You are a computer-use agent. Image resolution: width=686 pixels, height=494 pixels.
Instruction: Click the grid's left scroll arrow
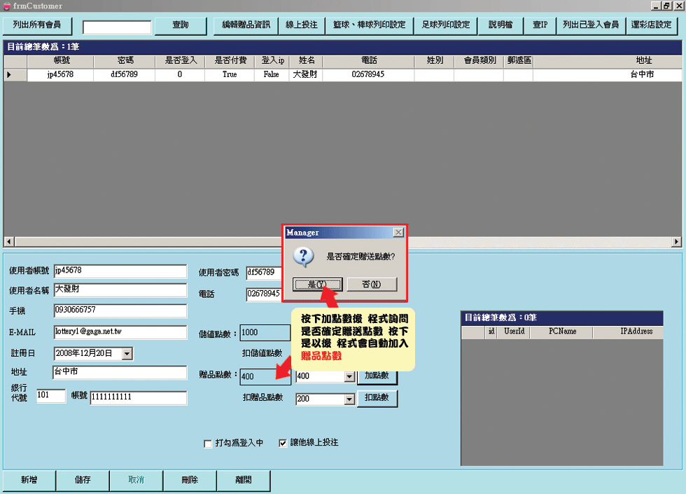coord(8,242)
